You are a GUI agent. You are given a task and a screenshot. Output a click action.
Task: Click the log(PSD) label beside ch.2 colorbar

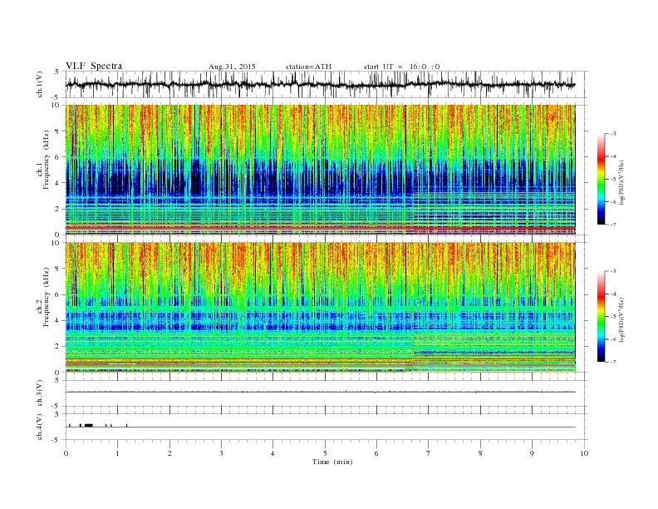[623, 319]
